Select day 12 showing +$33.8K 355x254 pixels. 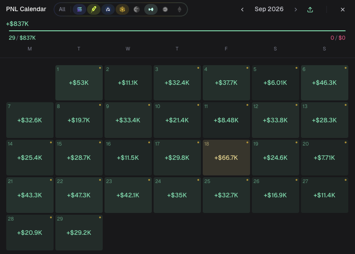[x=276, y=120]
